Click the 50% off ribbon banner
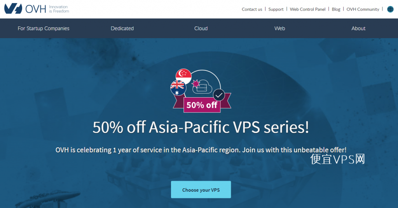This screenshot has height=208, width=398. click(202, 105)
